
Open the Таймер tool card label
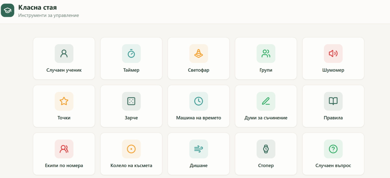(x=131, y=70)
